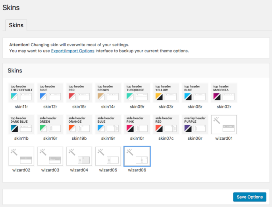This screenshot has width=272, height=207.
Task: Pick the skin02r magenta skin
Action: 224,93
